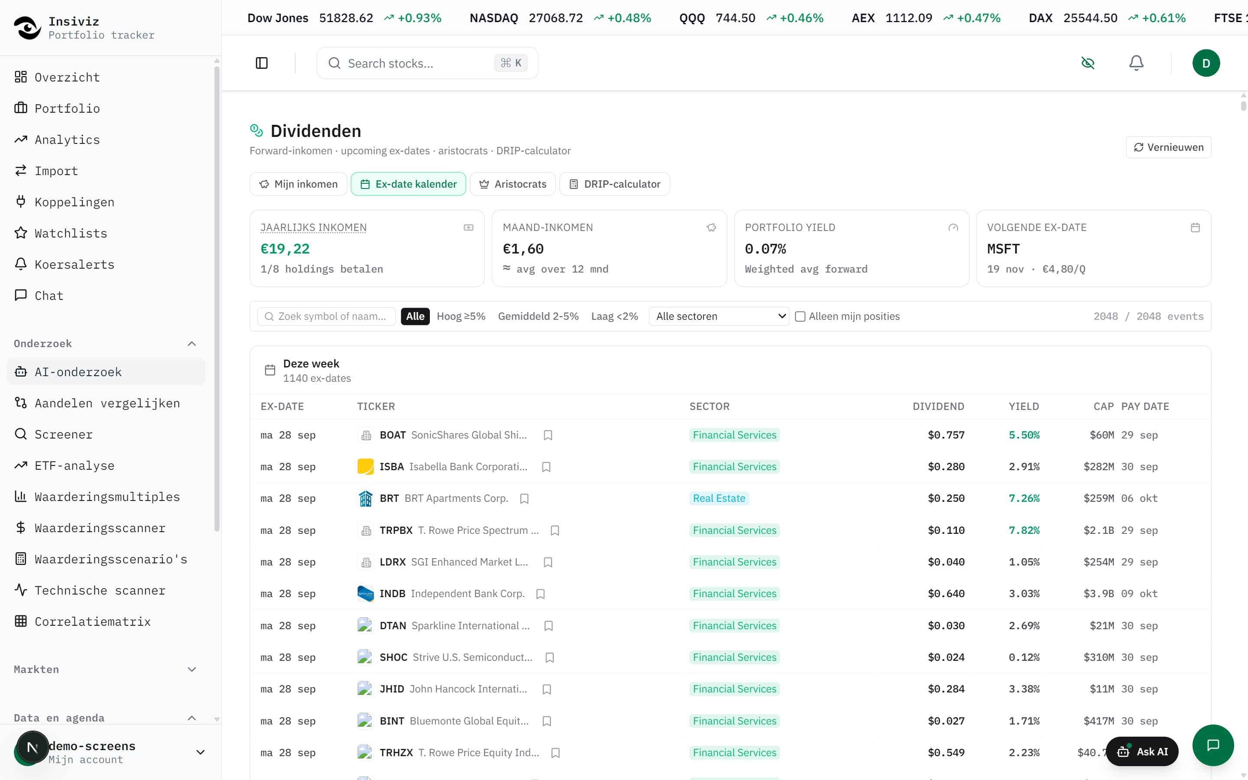Filter by Gemiddeld 2-5% yield

pyautogui.click(x=538, y=316)
